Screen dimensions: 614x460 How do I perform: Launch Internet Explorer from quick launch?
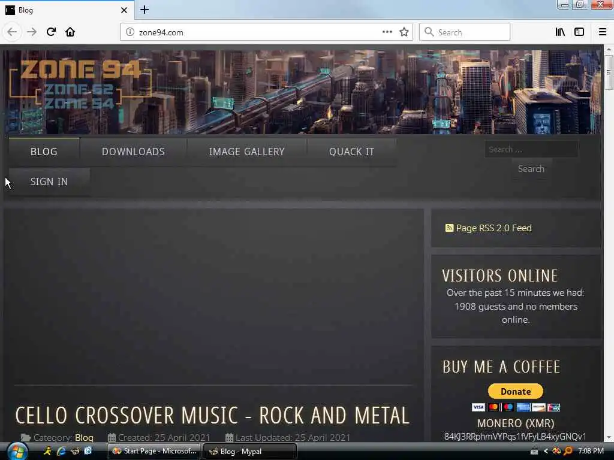click(61, 452)
